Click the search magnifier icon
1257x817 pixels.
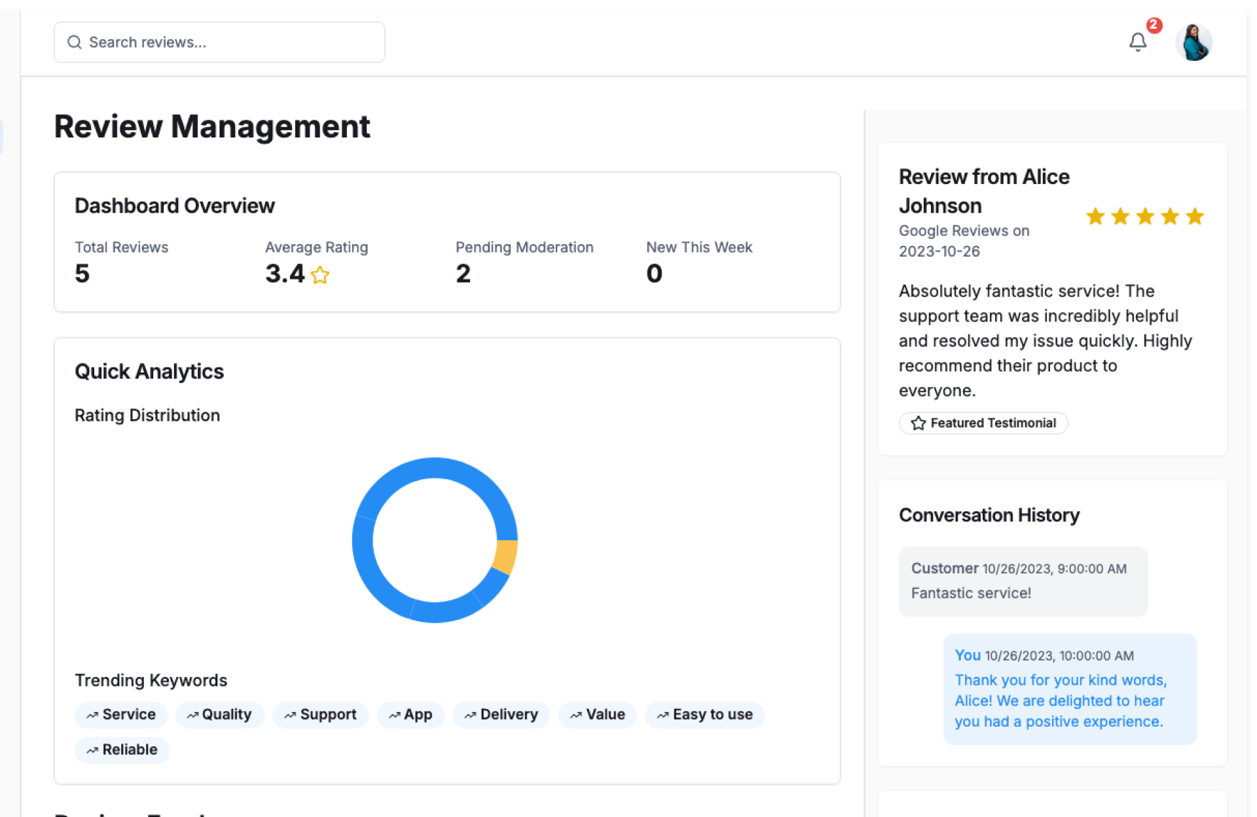click(x=75, y=43)
